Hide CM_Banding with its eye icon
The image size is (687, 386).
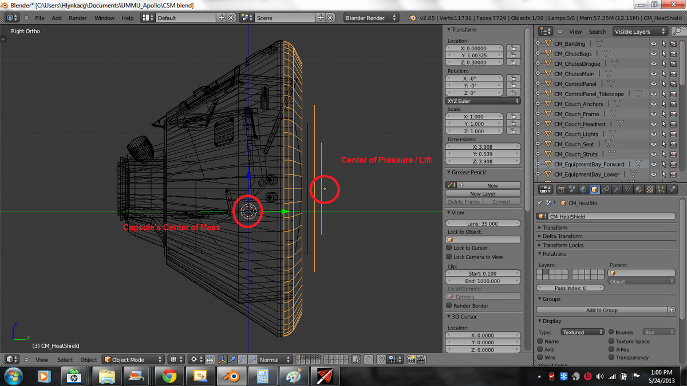coord(653,43)
